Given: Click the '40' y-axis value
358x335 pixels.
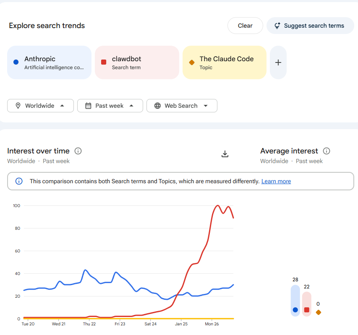Looking at the screenshot, I should (18, 273).
